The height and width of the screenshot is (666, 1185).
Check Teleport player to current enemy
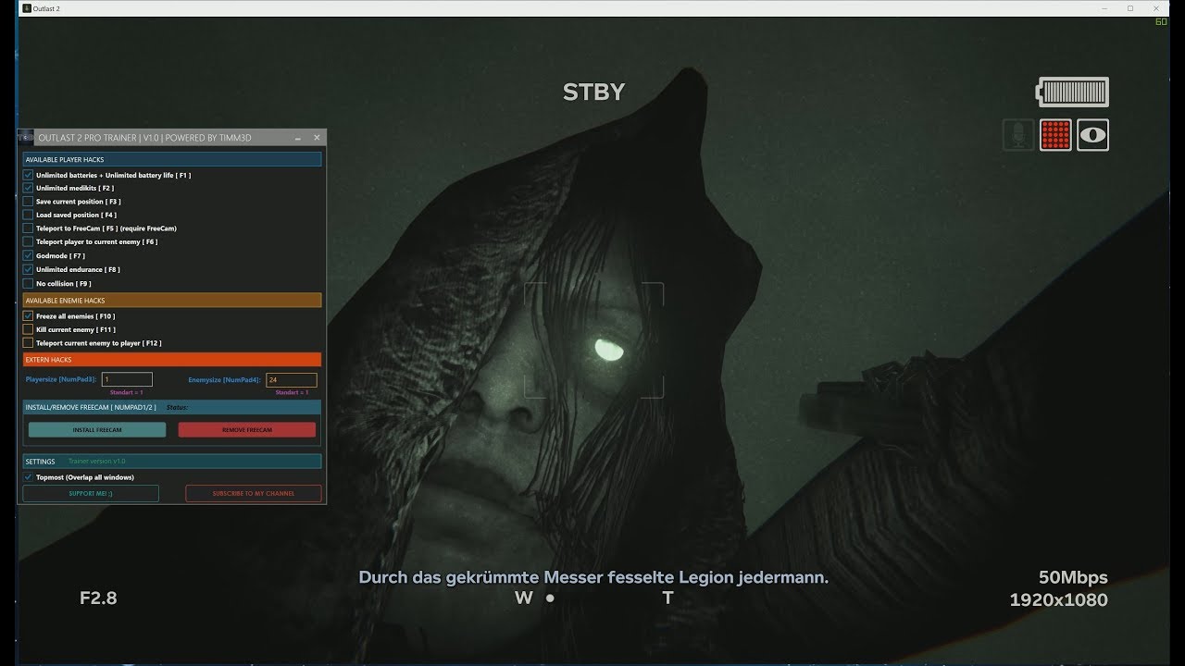28,241
